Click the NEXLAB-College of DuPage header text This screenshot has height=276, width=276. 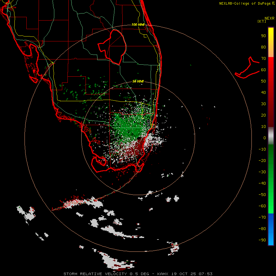coord(245,3)
